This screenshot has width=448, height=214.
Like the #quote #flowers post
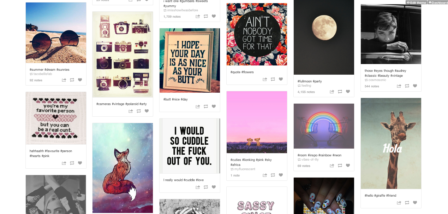281,79
